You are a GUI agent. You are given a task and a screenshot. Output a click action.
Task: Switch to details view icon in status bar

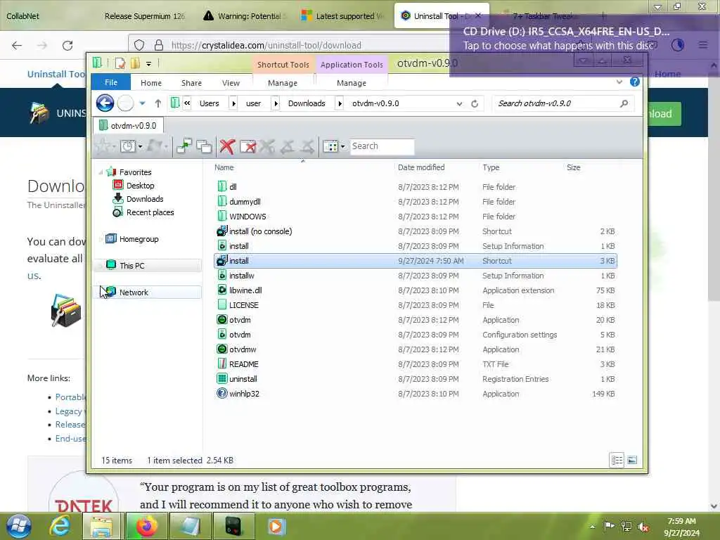pos(617,460)
